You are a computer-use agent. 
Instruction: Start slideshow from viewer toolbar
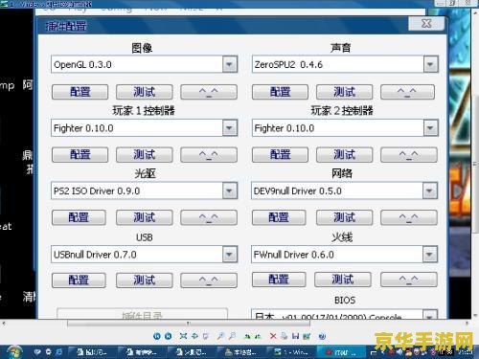click(206, 336)
